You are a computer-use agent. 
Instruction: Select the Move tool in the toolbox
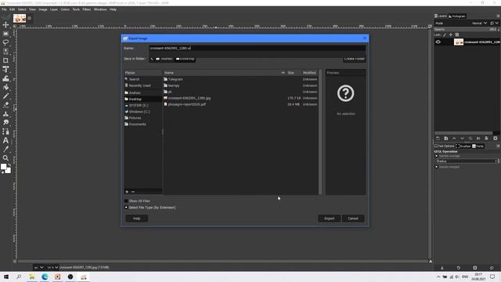tap(5, 24)
